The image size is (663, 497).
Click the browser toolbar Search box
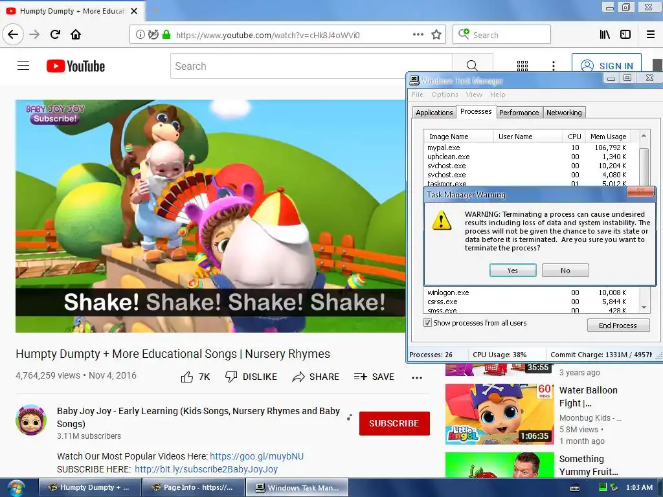pos(502,35)
